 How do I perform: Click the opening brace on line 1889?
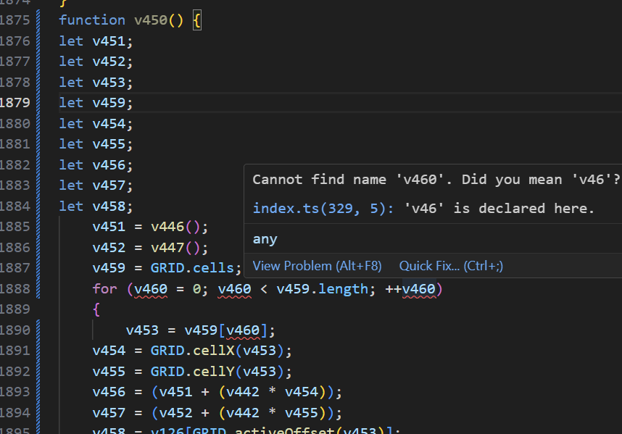(x=96, y=309)
